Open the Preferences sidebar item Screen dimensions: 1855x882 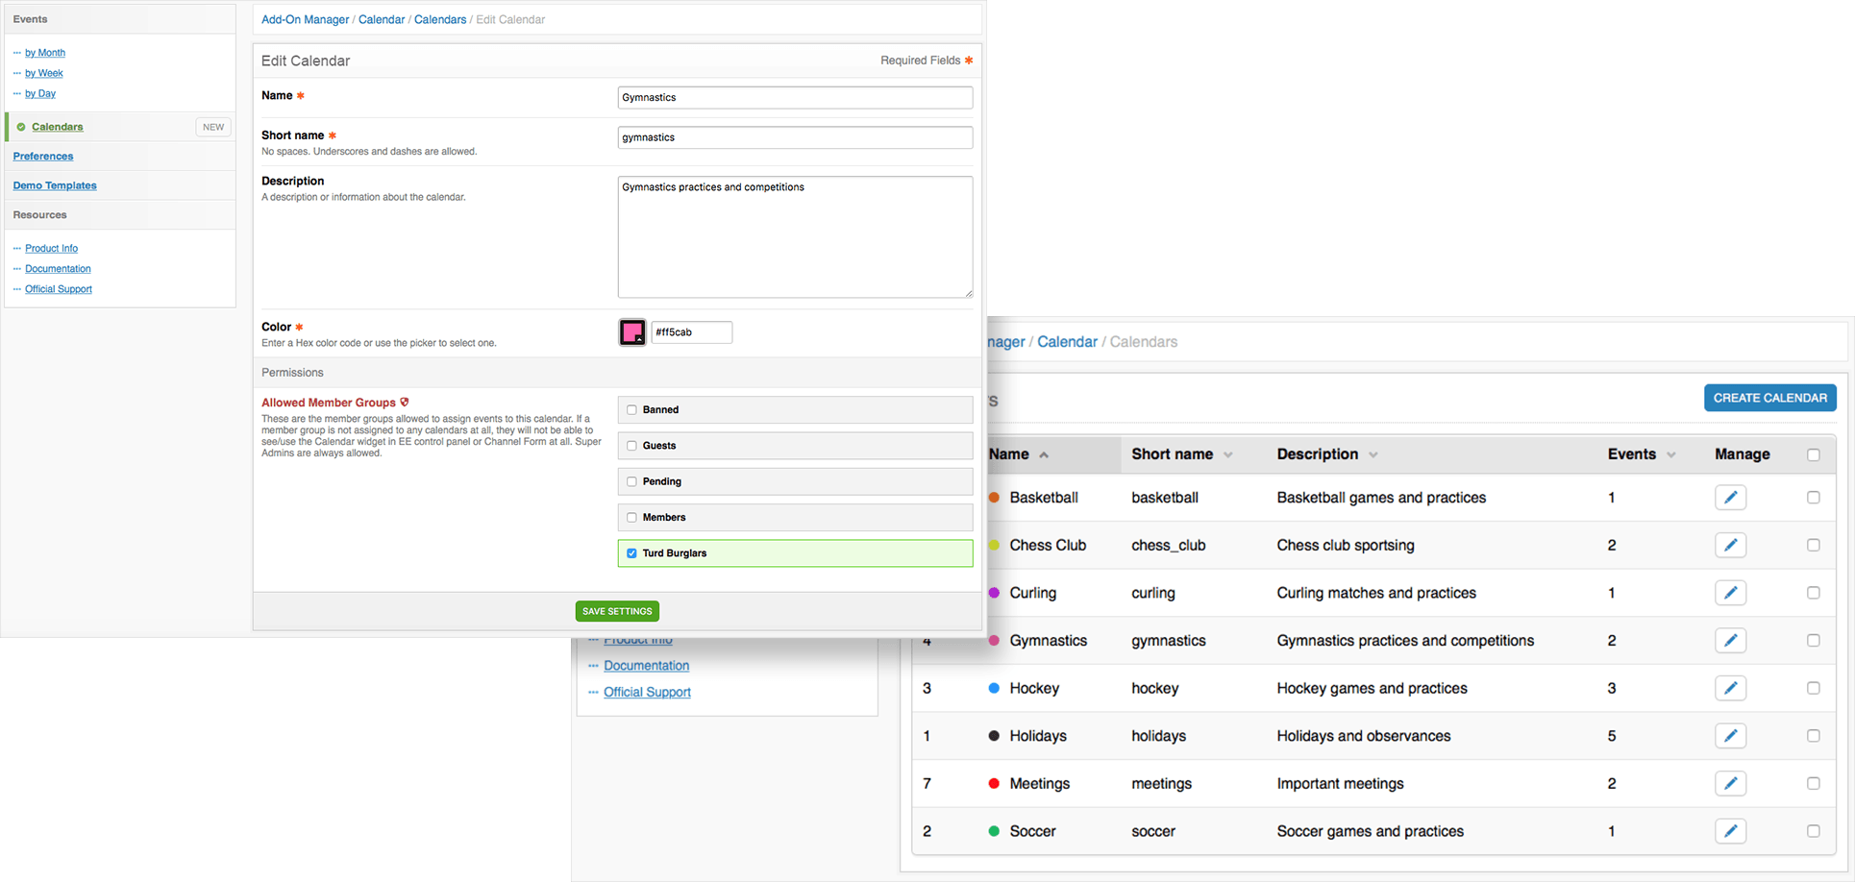tap(43, 156)
